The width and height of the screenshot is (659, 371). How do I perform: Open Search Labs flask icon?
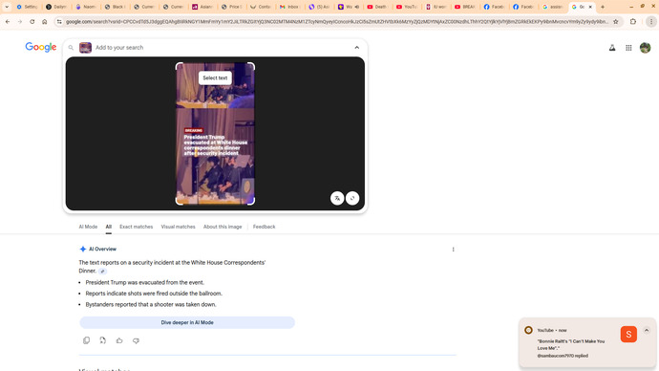(x=612, y=48)
